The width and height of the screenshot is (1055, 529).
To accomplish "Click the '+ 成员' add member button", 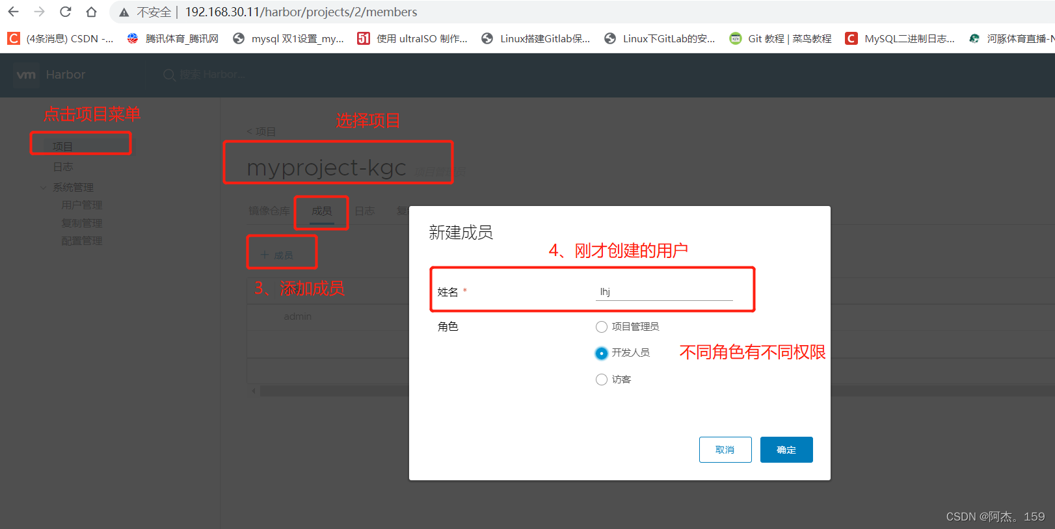I will coord(277,255).
